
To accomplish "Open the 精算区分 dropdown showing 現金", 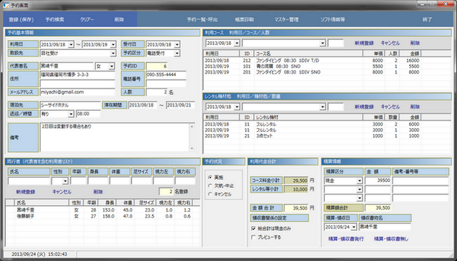I will click(359, 181).
